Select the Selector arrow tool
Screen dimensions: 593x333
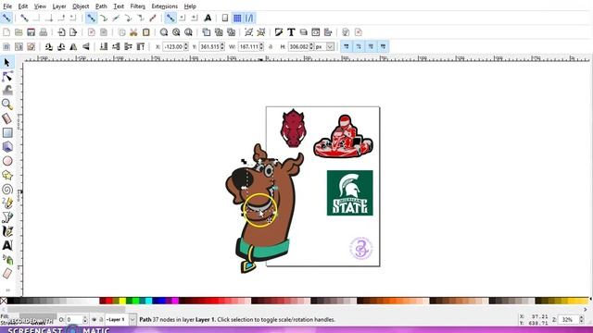tap(6, 62)
